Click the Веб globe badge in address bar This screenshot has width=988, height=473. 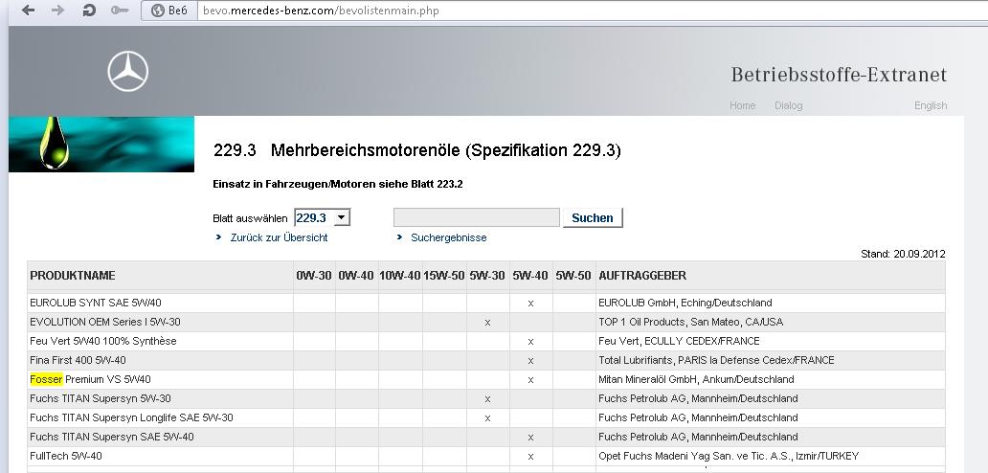point(168,11)
